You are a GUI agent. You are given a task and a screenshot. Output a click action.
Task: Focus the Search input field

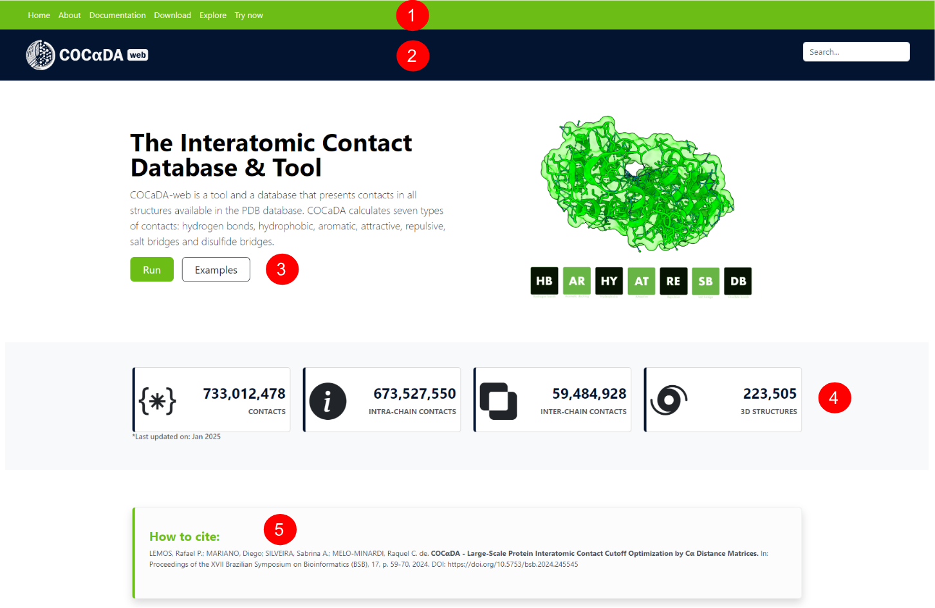pos(856,52)
